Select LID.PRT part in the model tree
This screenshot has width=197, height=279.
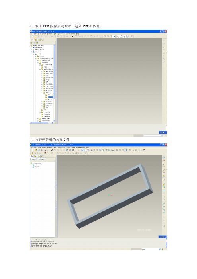coord(36,167)
